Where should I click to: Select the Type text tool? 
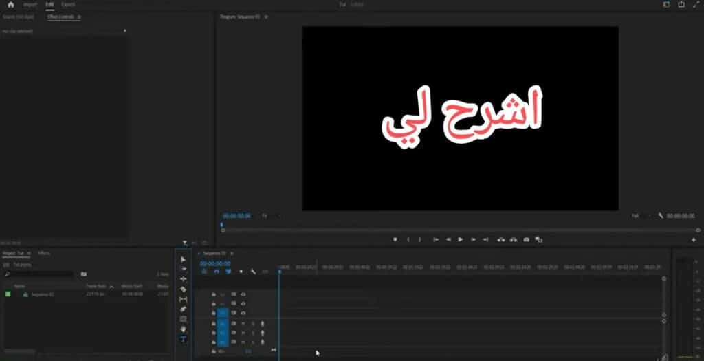coord(183,339)
